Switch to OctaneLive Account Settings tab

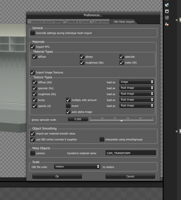click(x=47, y=21)
